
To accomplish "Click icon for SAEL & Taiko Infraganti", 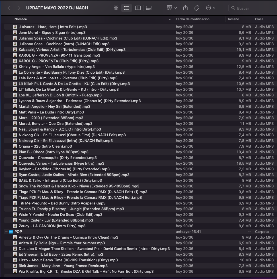I will [x=15, y=180].
